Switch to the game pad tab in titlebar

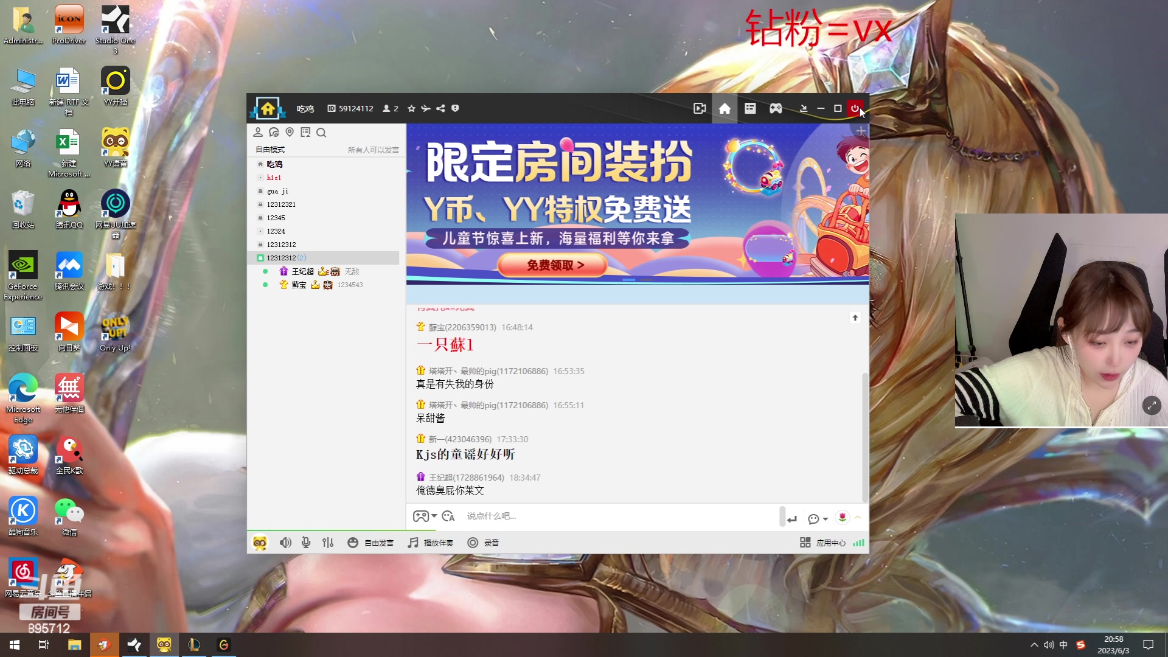[775, 108]
